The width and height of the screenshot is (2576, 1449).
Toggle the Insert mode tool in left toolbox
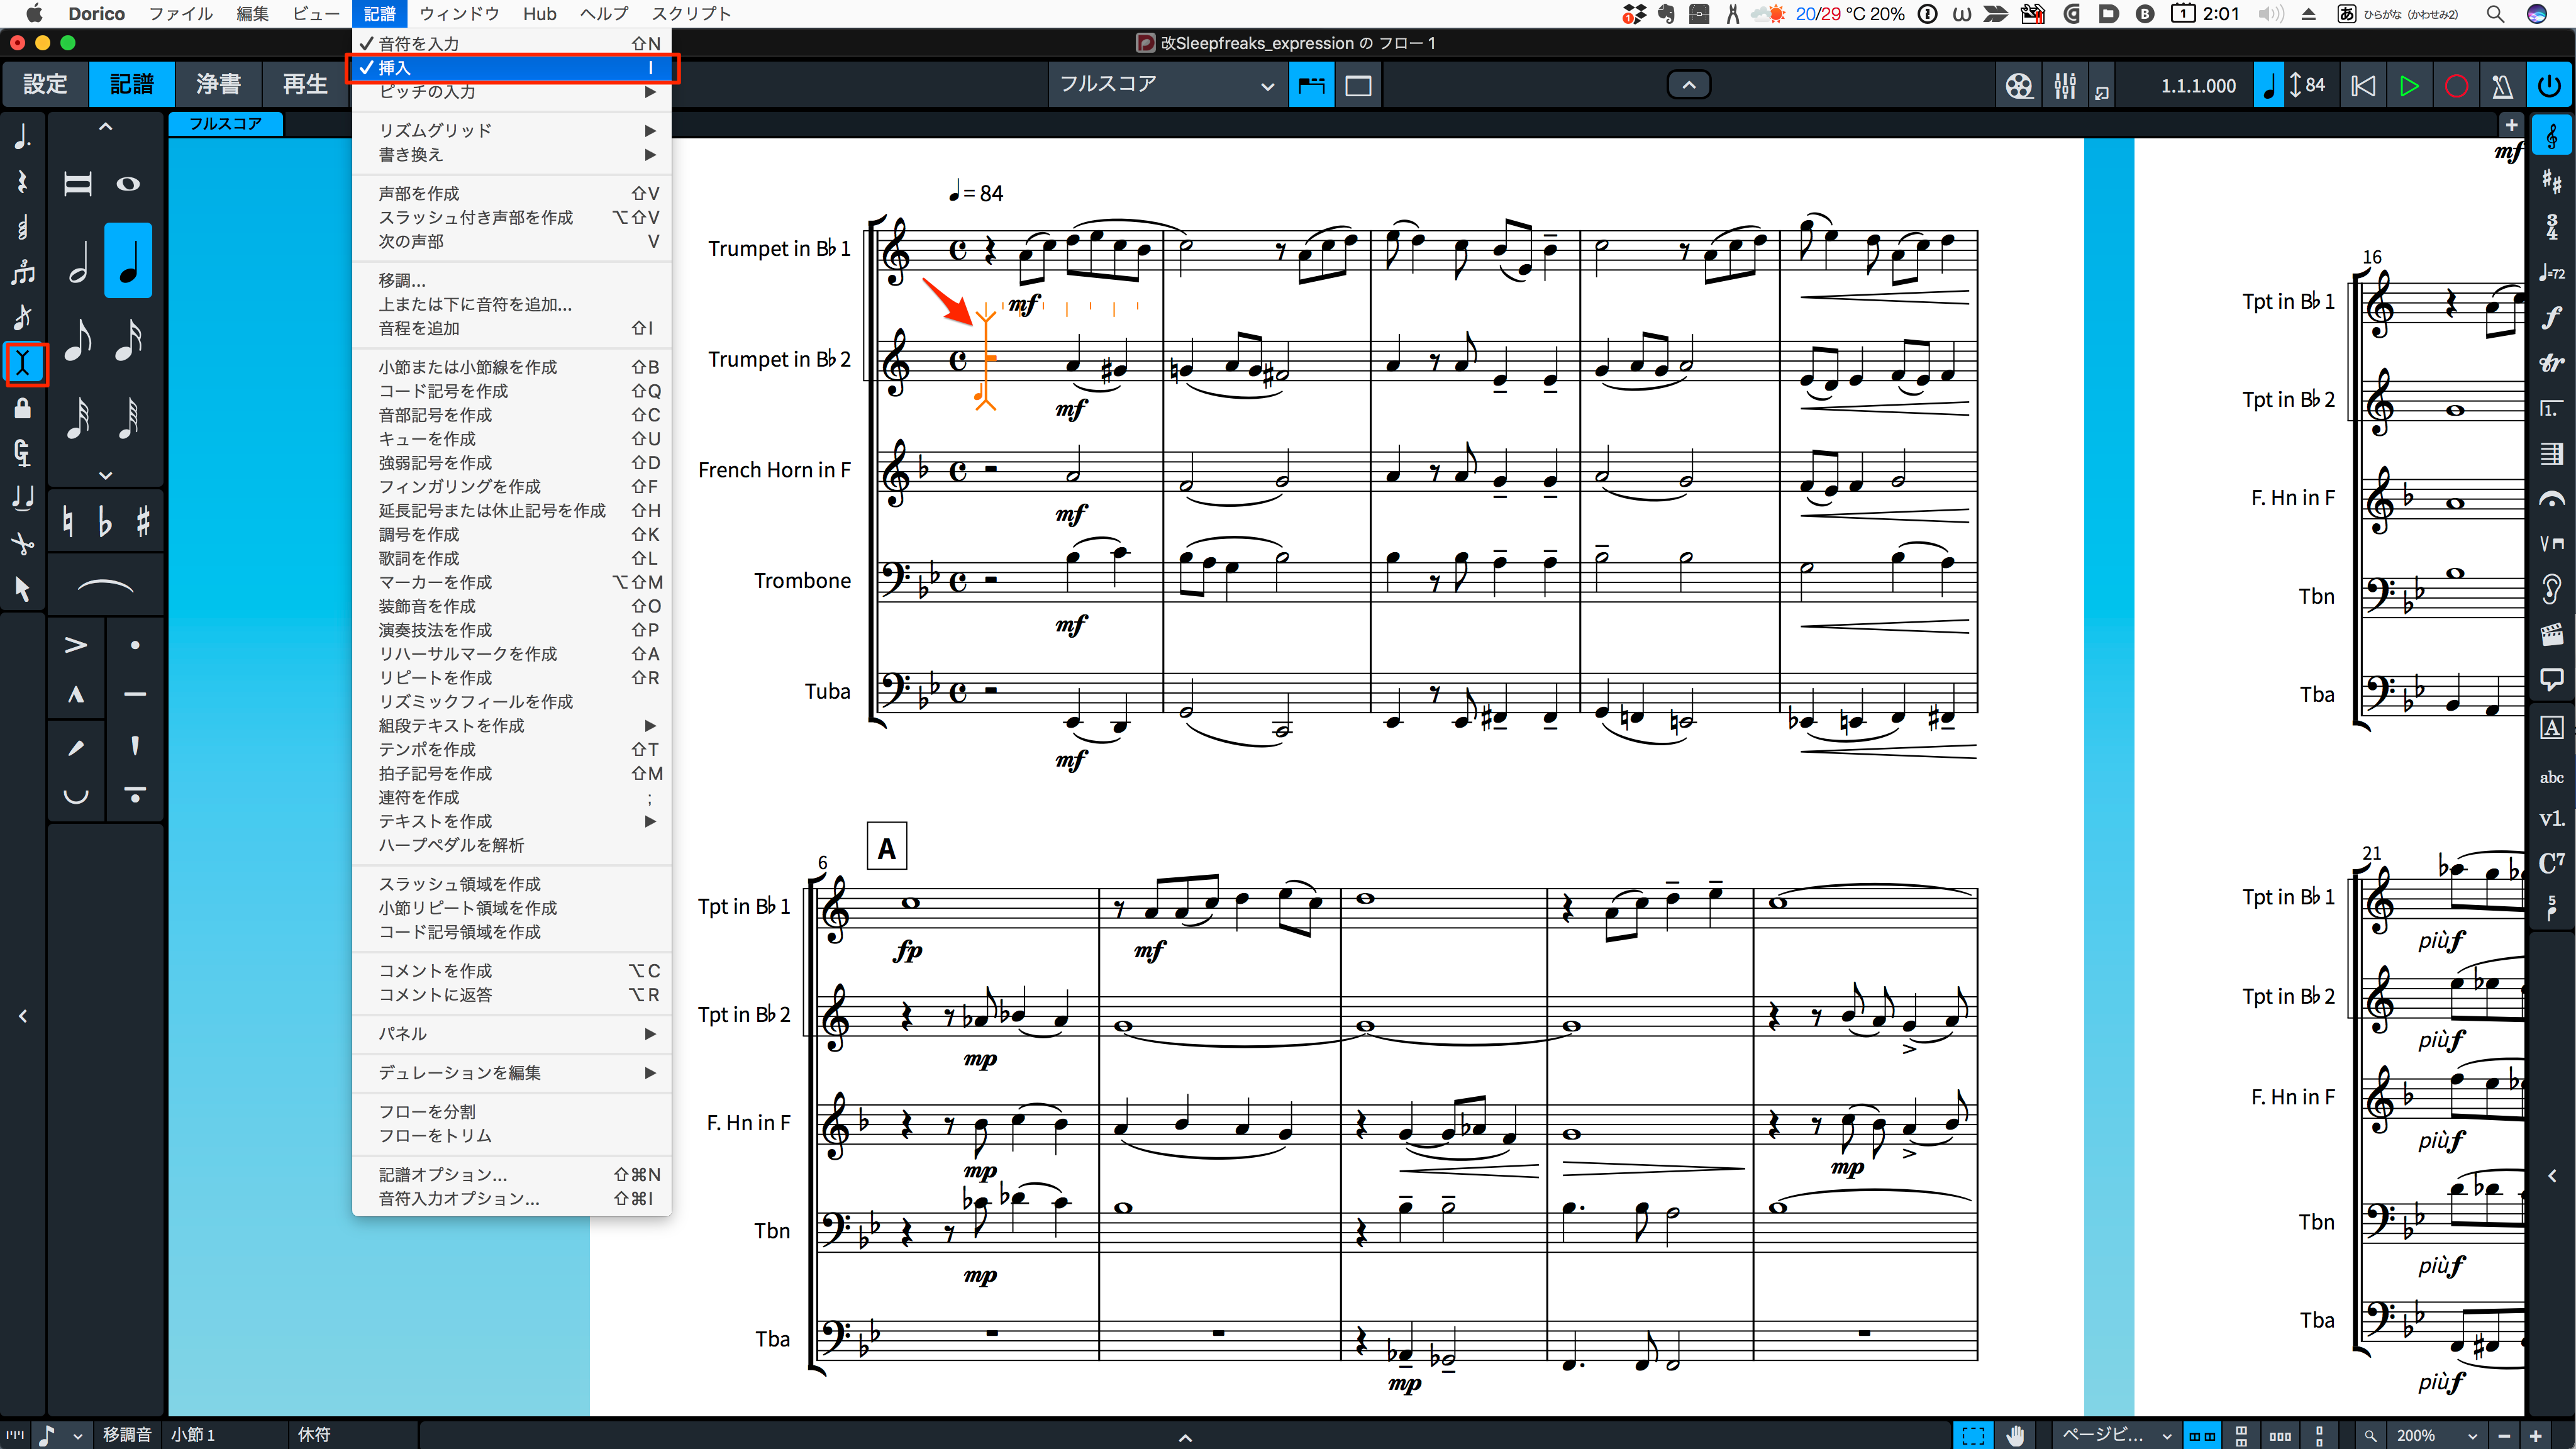click(24, 362)
